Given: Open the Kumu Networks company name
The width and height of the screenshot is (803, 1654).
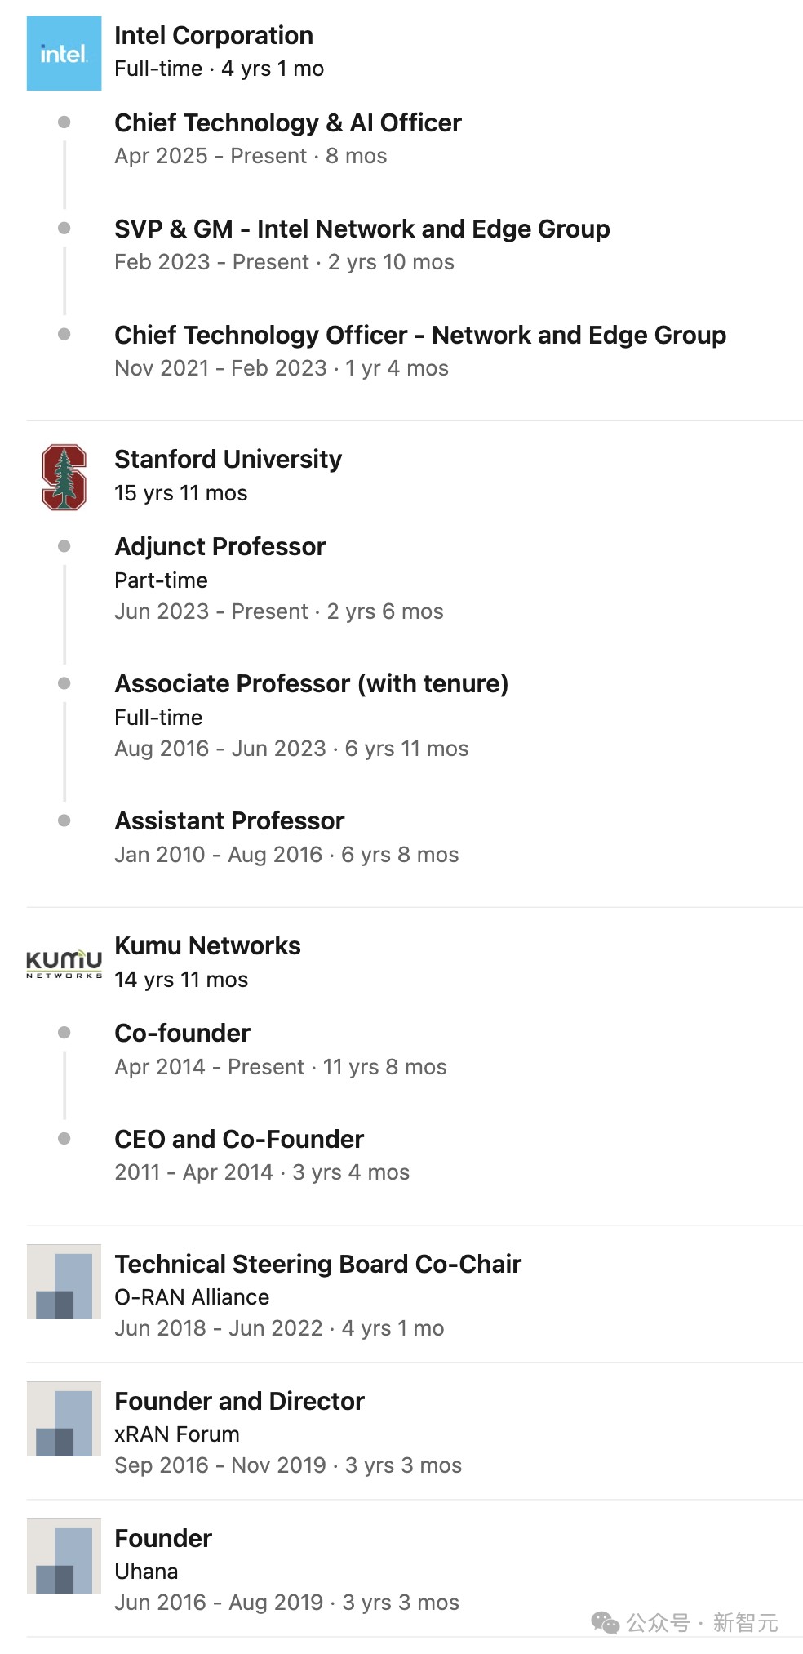Looking at the screenshot, I should [207, 946].
